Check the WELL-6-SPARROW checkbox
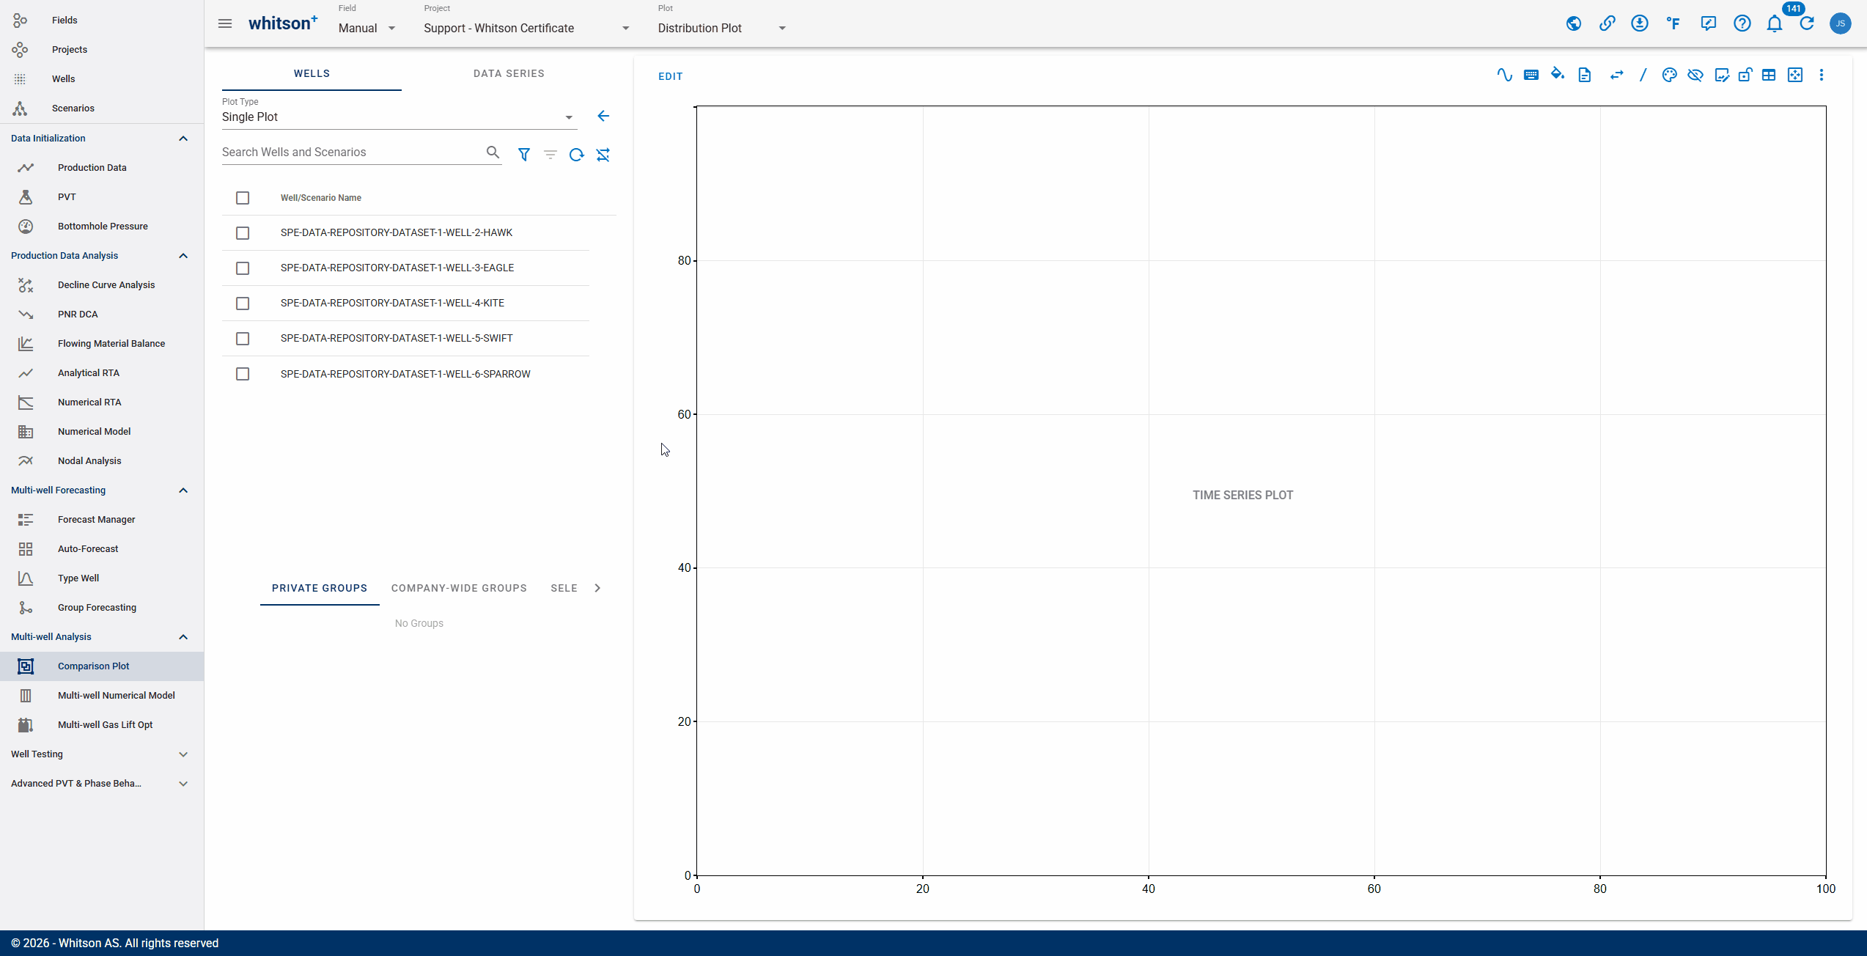 (243, 374)
